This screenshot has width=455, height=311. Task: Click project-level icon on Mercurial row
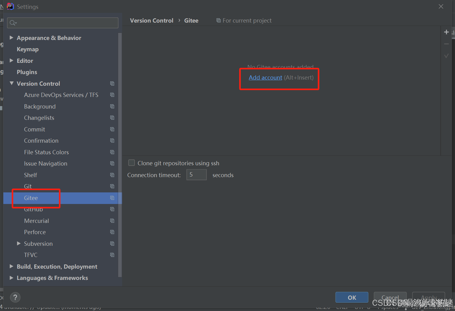click(x=112, y=221)
